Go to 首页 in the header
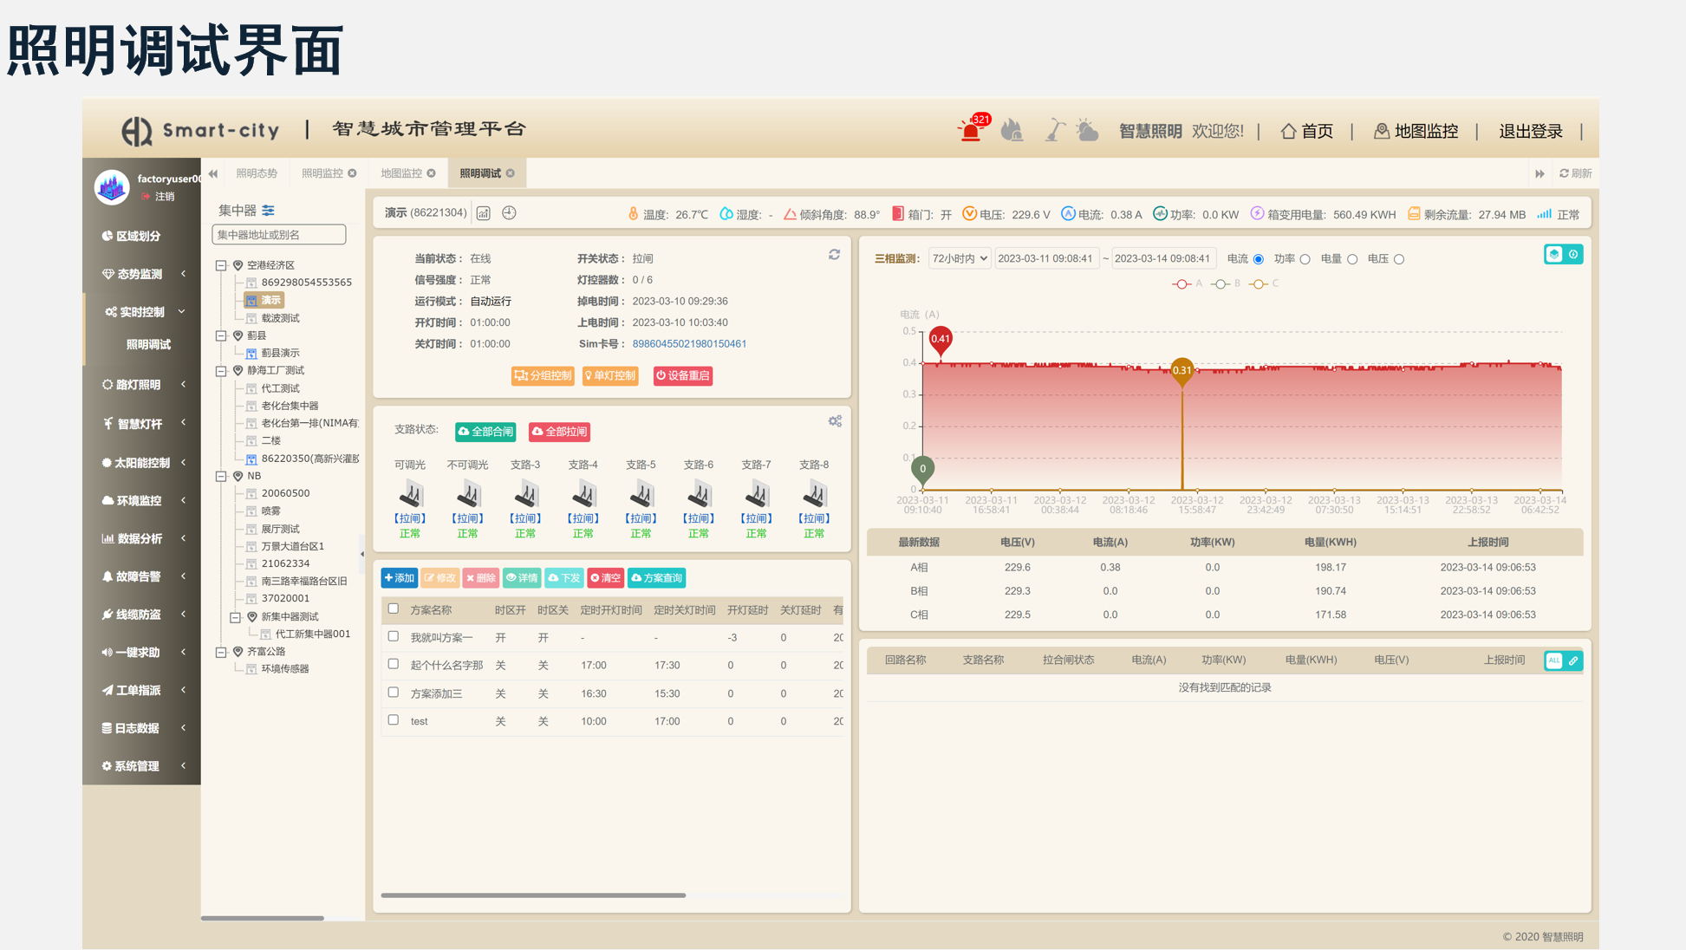The width and height of the screenshot is (1686, 950). [x=1306, y=131]
